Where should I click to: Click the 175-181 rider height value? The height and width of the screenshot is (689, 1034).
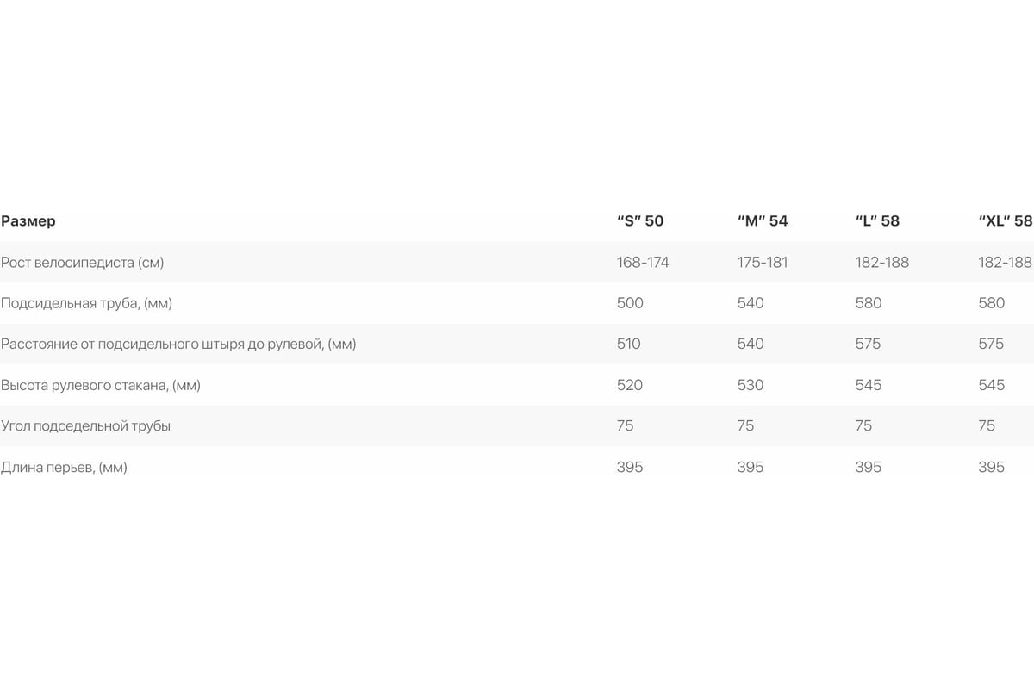[x=763, y=263]
